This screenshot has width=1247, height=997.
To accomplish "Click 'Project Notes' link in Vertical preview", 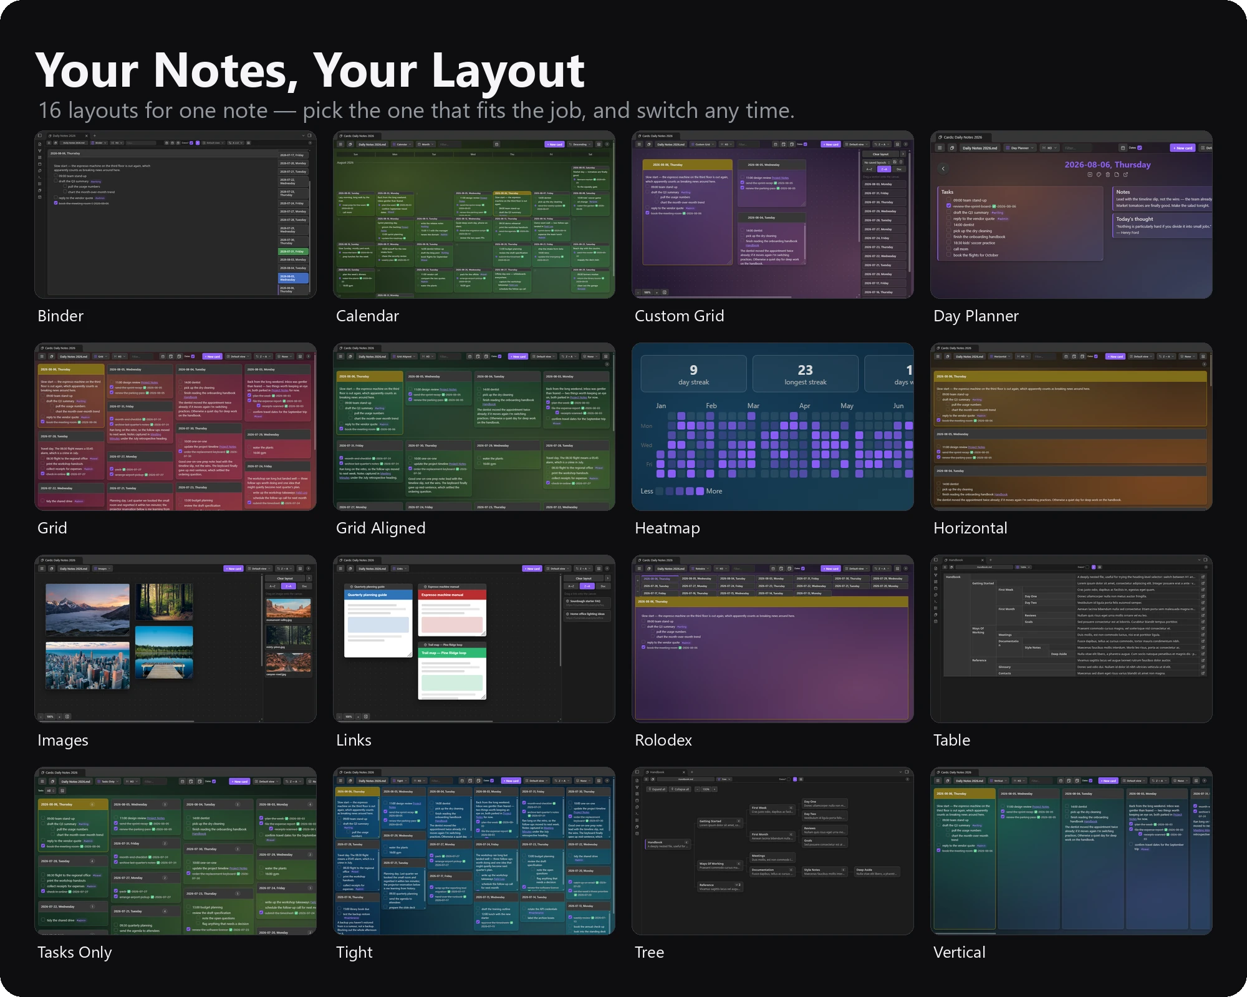I will 1041,807.
